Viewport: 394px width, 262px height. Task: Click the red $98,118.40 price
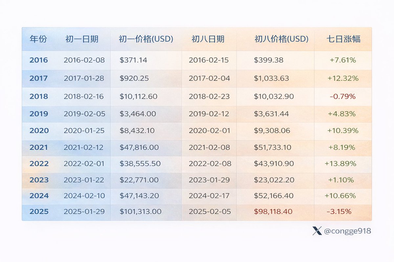pos(273,212)
